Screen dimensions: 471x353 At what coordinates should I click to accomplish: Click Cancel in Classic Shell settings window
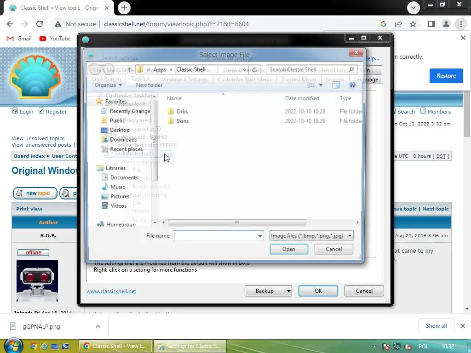tap(364, 291)
